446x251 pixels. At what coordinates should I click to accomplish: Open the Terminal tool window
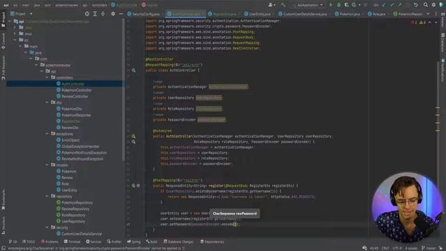click(72, 242)
